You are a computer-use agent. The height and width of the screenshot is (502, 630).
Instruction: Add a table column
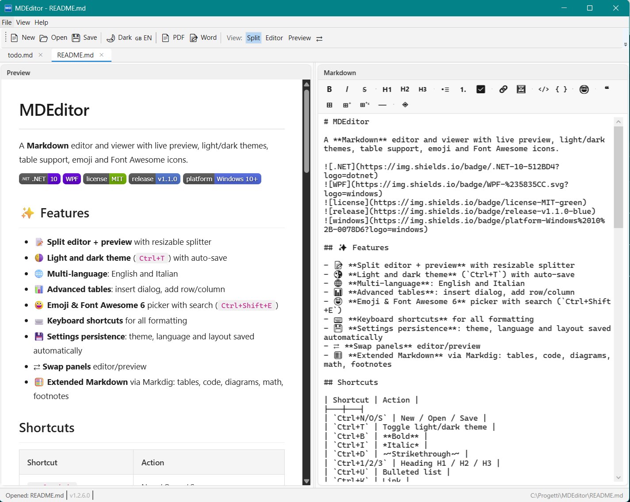point(365,105)
